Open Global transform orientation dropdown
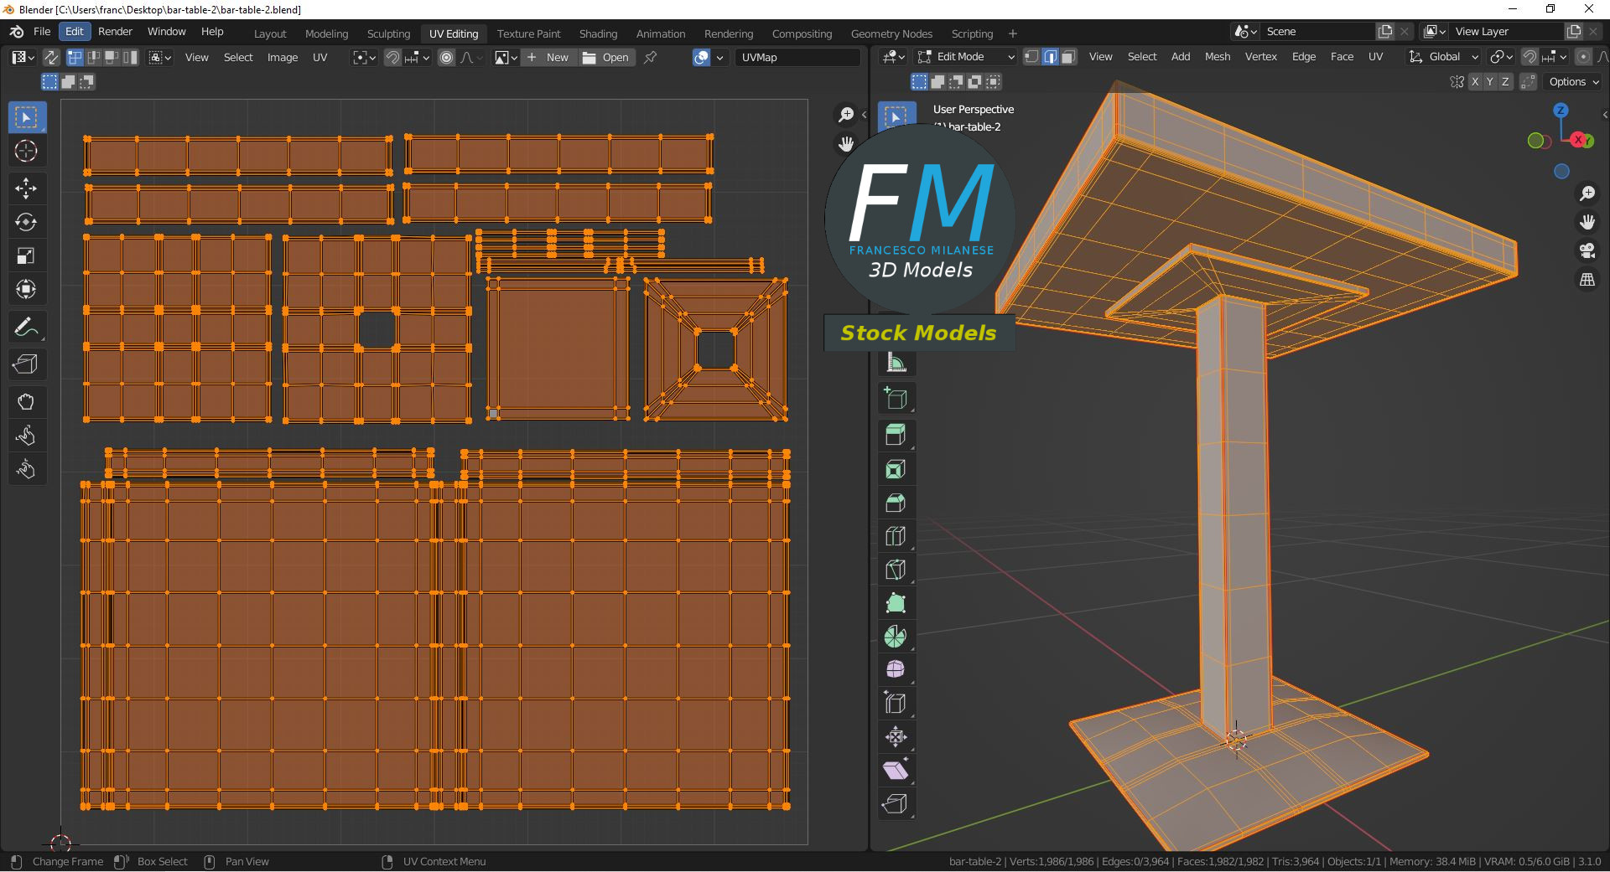Screen dimensions: 1610x872 pyautogui.click(x=1444, y=57)
